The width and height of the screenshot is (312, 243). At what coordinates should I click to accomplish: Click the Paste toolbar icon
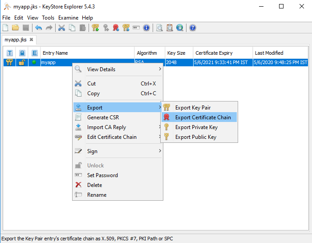[x=82, y=28]
